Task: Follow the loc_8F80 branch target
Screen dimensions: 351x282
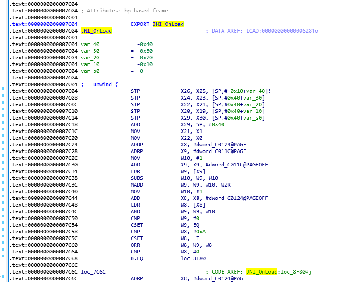Action: click(x=193, y=258)
